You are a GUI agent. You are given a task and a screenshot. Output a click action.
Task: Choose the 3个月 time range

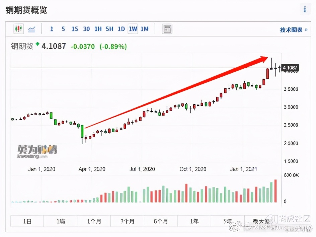[x=127, y=221]
